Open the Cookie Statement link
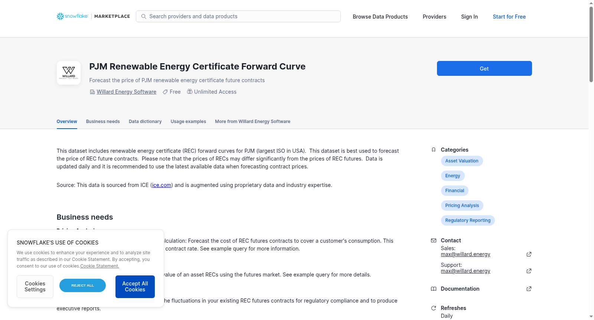 pos(99,266)
